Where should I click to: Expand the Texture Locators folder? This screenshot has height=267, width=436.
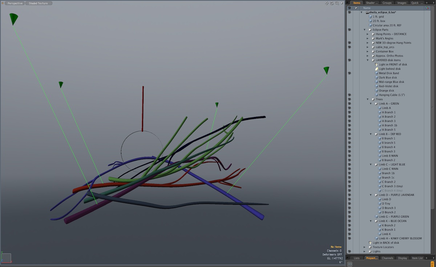pyautogui.click(x=364, y=247)
